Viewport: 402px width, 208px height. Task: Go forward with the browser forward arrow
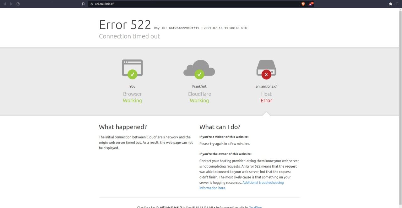coord(11,4)
